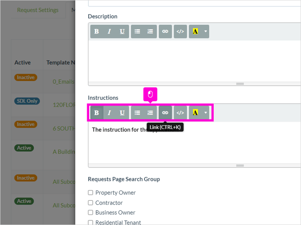Click the Link icon in the Instructions toolbar
Viewport: 301px width, 225px height.
(165, 112)
